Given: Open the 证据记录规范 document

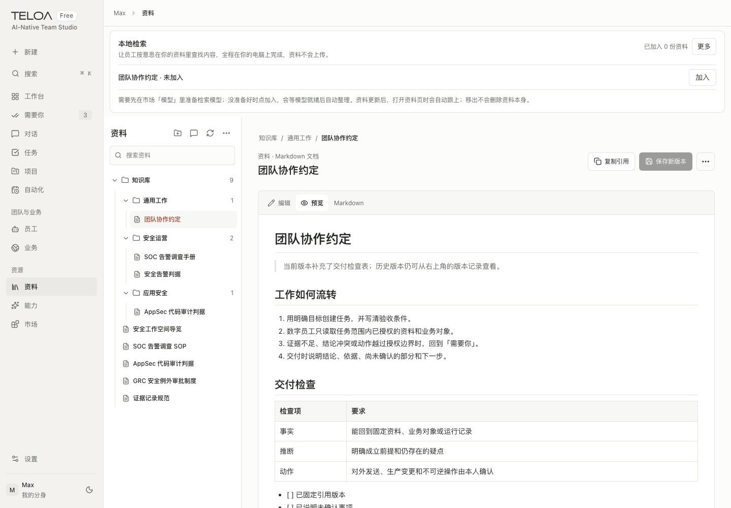Looking at the screenshot, I should point(178,398).
